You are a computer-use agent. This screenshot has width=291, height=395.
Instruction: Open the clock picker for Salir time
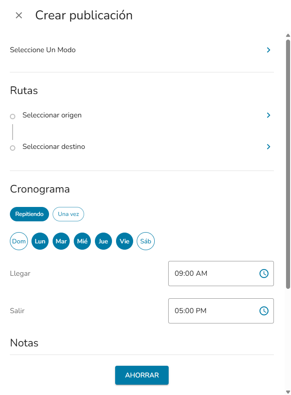click(264, 310)
